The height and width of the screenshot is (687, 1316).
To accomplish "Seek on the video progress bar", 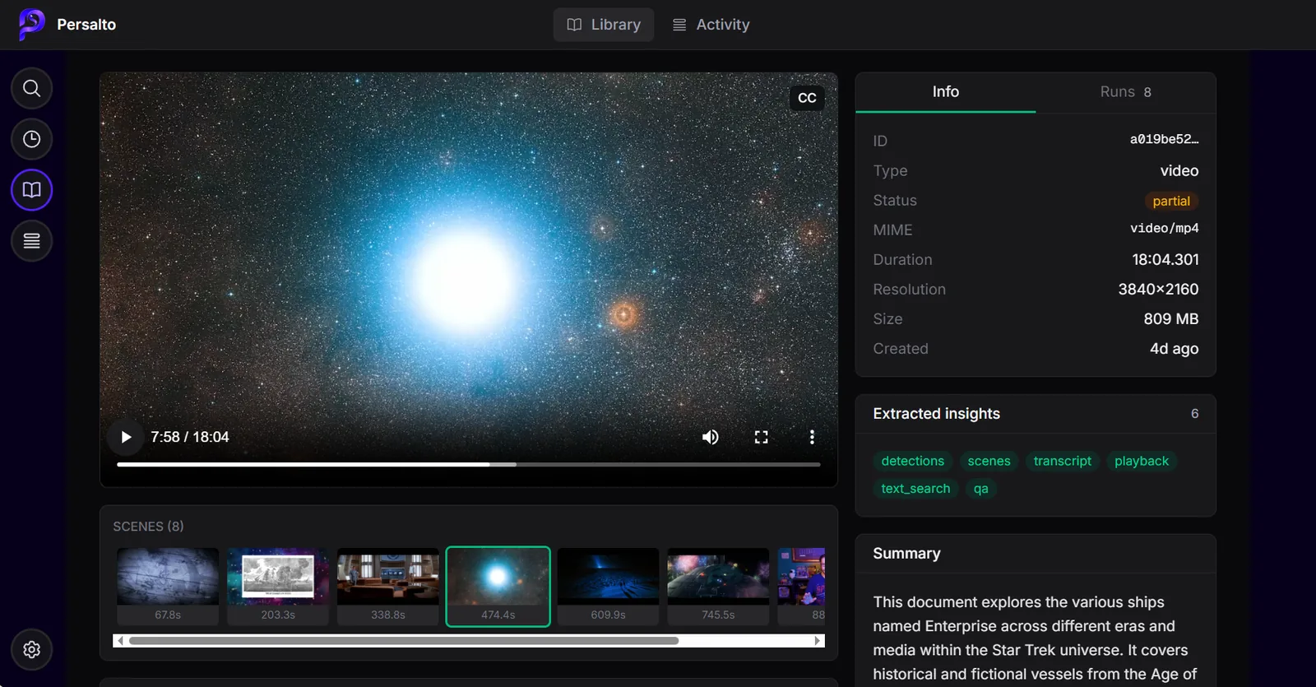I will 469,465.
